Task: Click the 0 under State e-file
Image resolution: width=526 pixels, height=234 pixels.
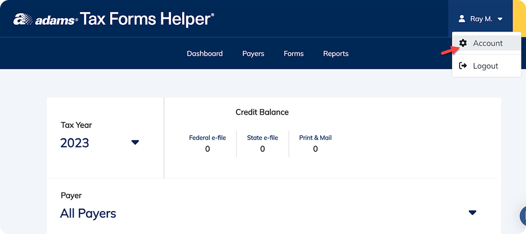Action: click(262, 148)
